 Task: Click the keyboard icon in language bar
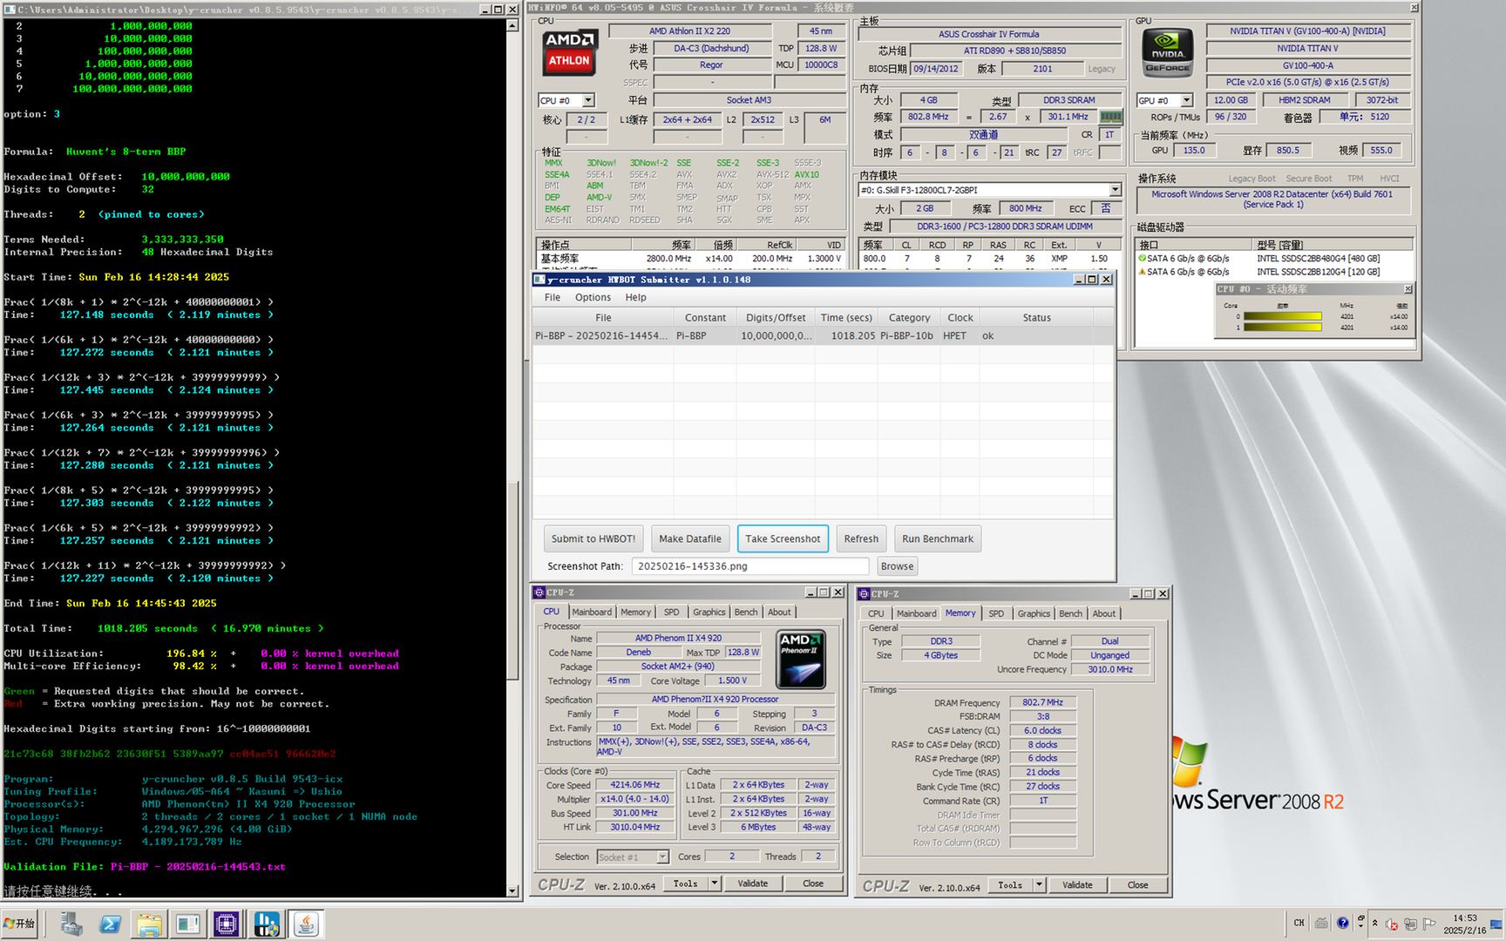tap(1321, 923)
